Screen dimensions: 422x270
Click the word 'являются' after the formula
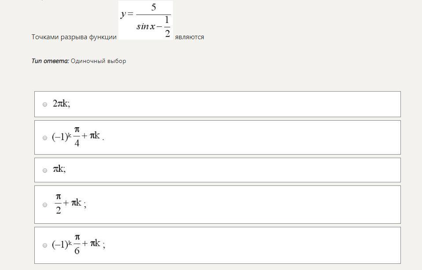(190, 37)
